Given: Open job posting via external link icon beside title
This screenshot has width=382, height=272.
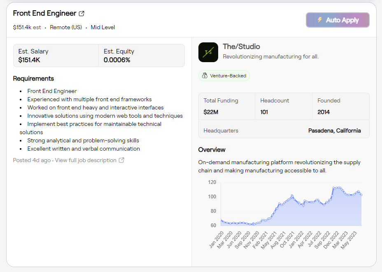Looking at the screenshot, I should point(82,13).
